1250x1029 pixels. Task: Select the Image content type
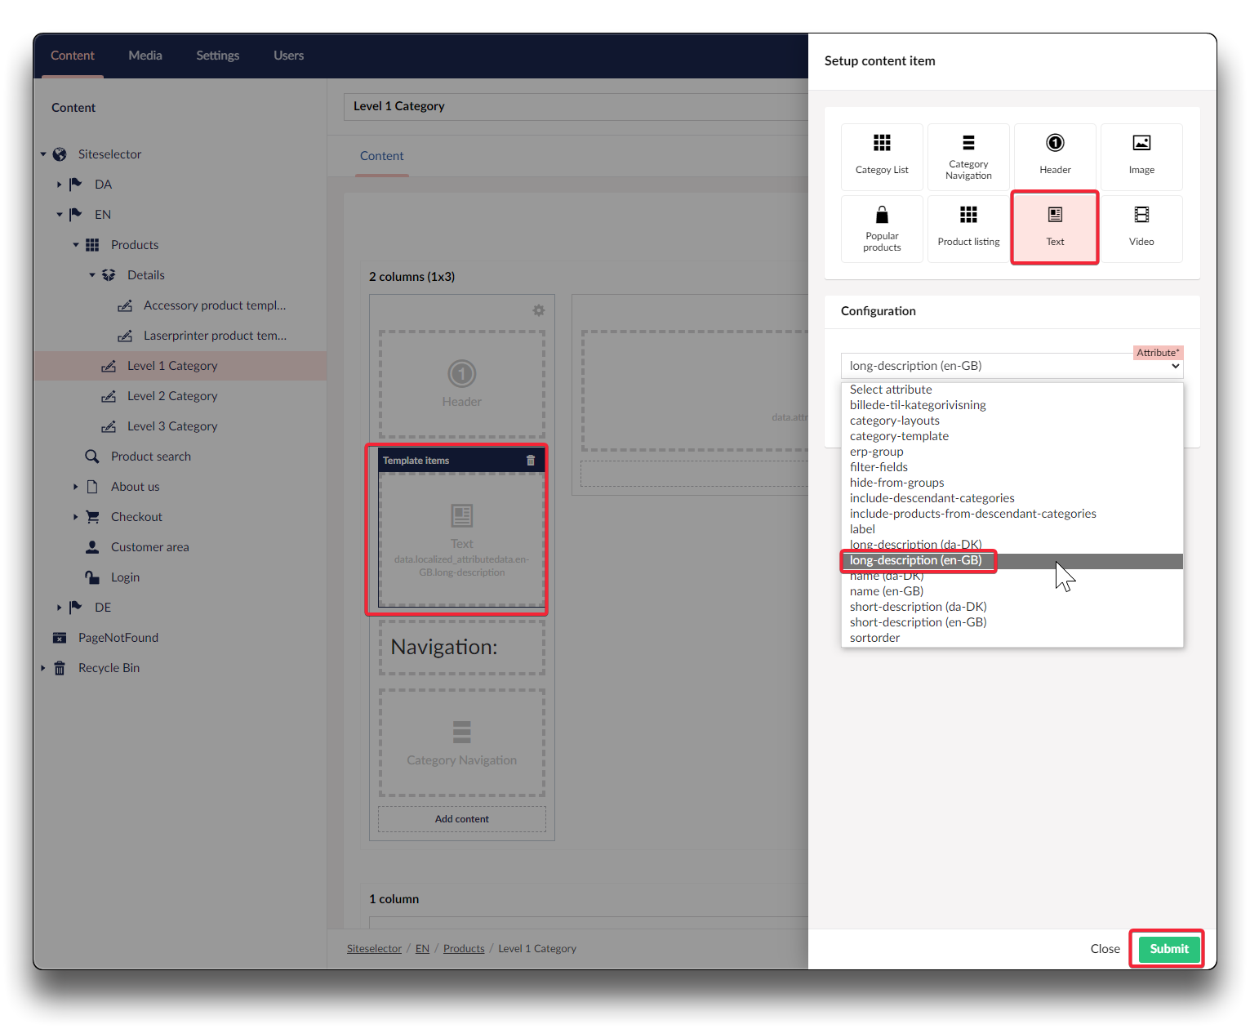pyautogui.click(x=1141, y=156)
